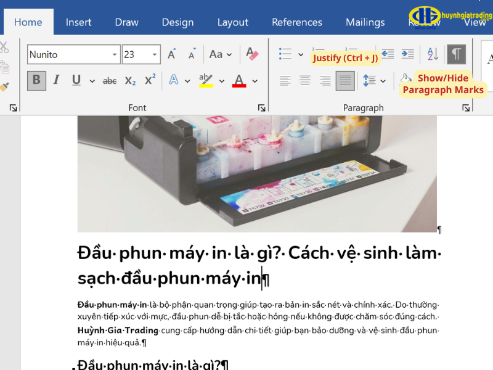
Task: Select the Center alignment icon
Action: [305, 81]
